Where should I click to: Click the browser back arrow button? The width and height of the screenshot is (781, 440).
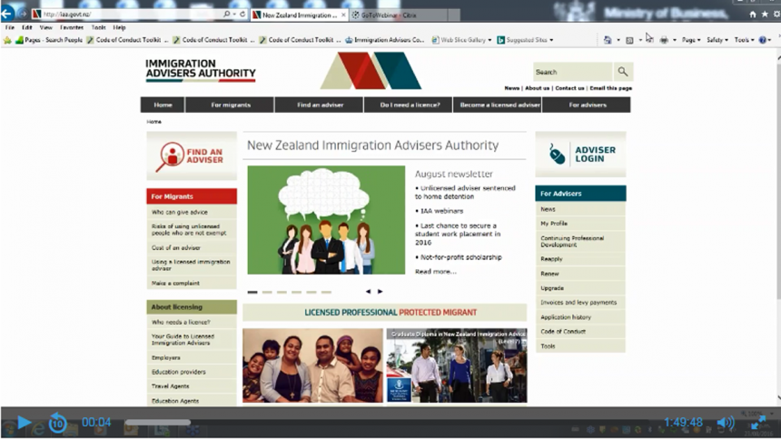pos(7,14)
